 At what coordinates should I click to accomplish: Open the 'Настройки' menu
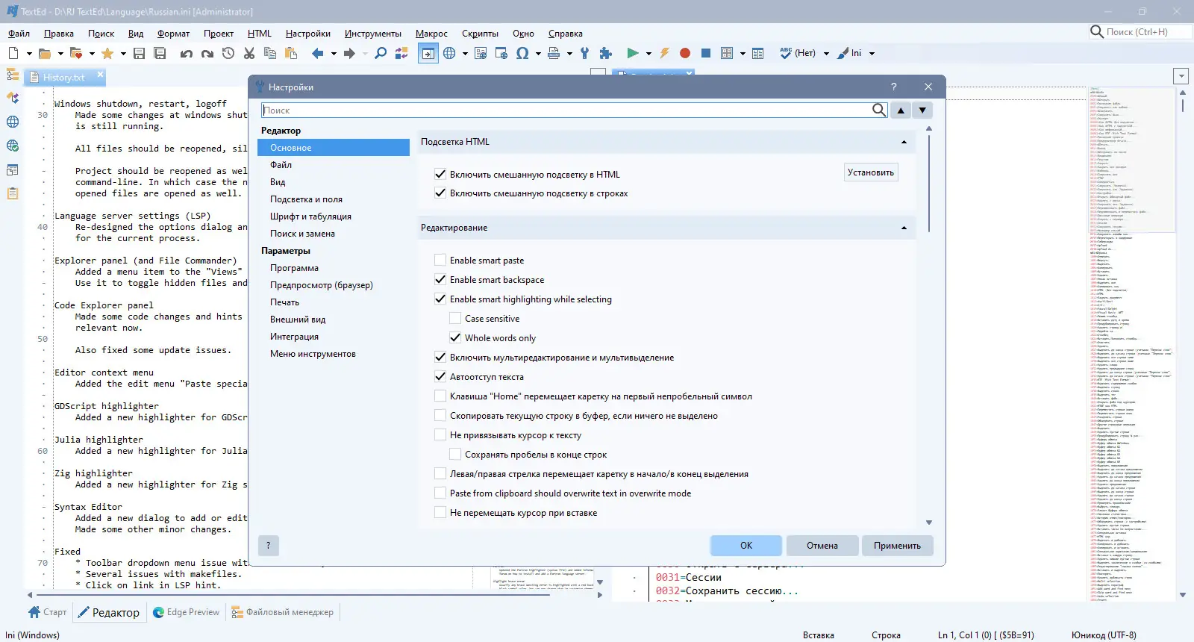pyautogui.click(x=308, y=34)
